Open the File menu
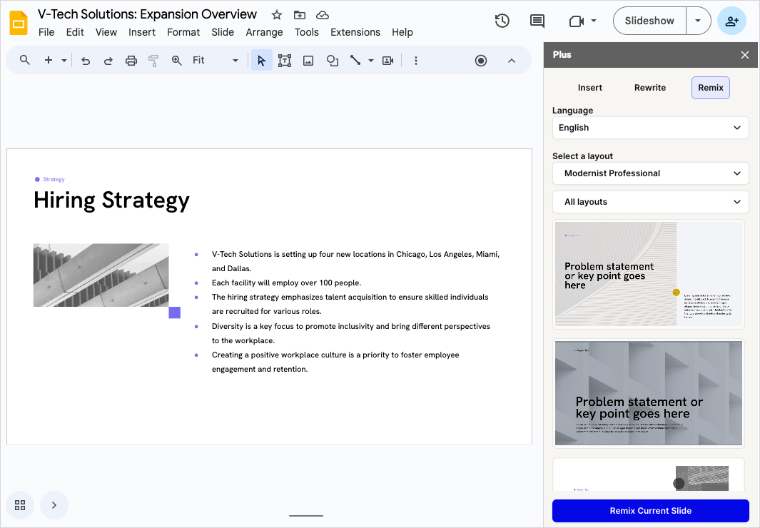The image size is (760, 528). click(46, 32)
